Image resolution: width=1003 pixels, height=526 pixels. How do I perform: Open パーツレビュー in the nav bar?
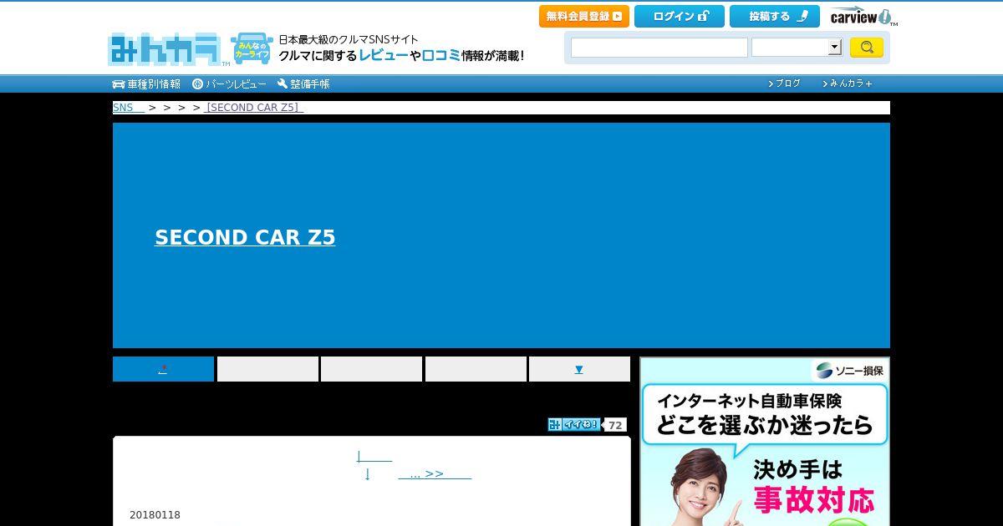[x=230, y=83]
